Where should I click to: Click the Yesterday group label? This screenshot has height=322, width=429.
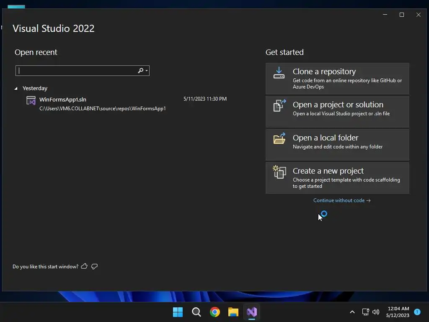click(x=35, y=88)
